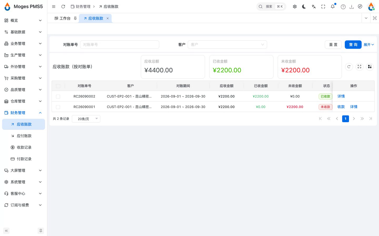
Task: Maximize content area using tab bar icon
Action: coord(375,18)
